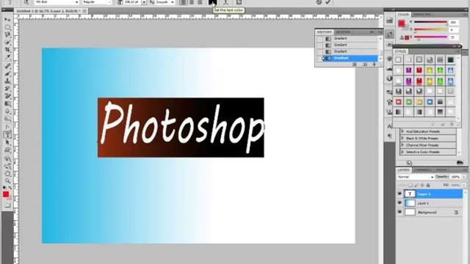Select the Zoom tool
The image size is (470, 264).
[x=7, y=181]
